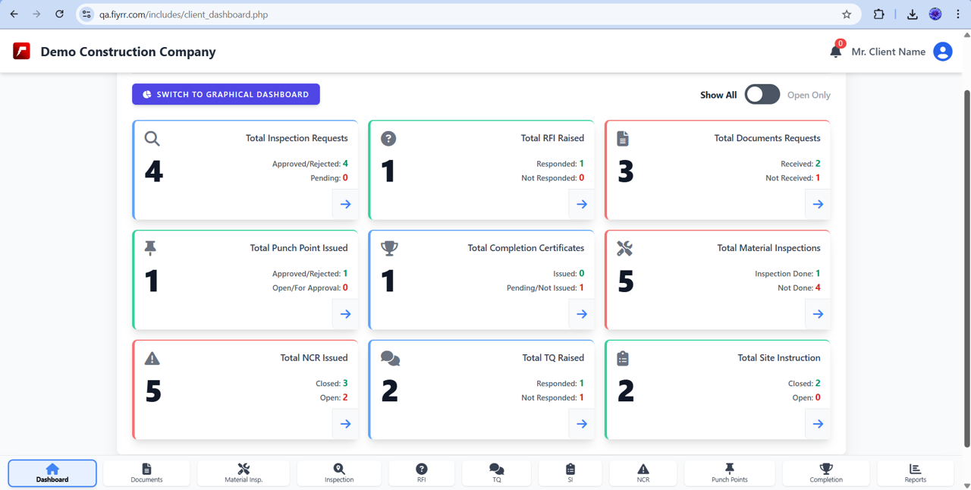Open the Documents section from bottom navigation

click(146, 473)
